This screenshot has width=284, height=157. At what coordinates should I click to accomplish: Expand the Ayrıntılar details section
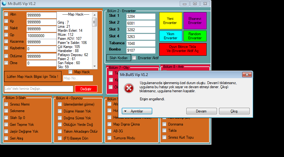137,111
